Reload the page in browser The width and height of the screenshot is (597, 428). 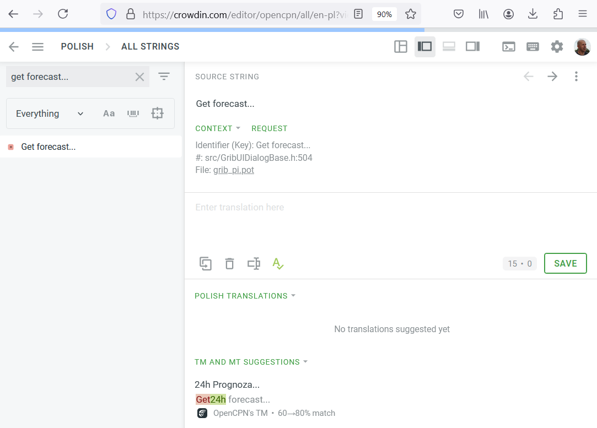tap(63, 14)
